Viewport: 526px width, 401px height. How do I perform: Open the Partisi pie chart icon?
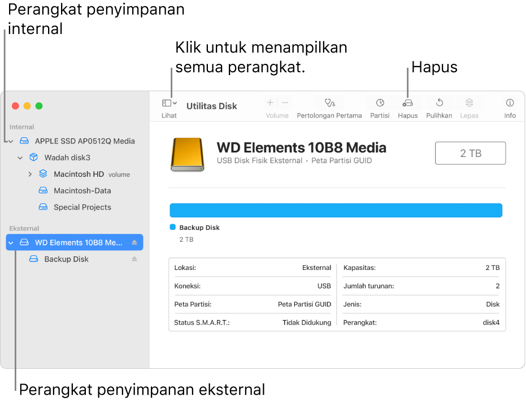click(x=380, y=103)
